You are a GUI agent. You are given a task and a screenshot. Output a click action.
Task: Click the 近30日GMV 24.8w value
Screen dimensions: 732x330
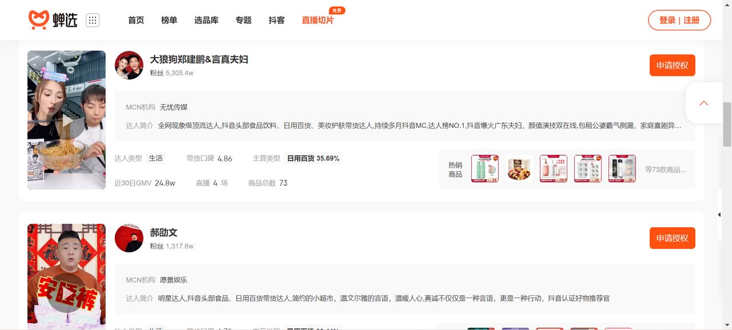coord(145,183)
